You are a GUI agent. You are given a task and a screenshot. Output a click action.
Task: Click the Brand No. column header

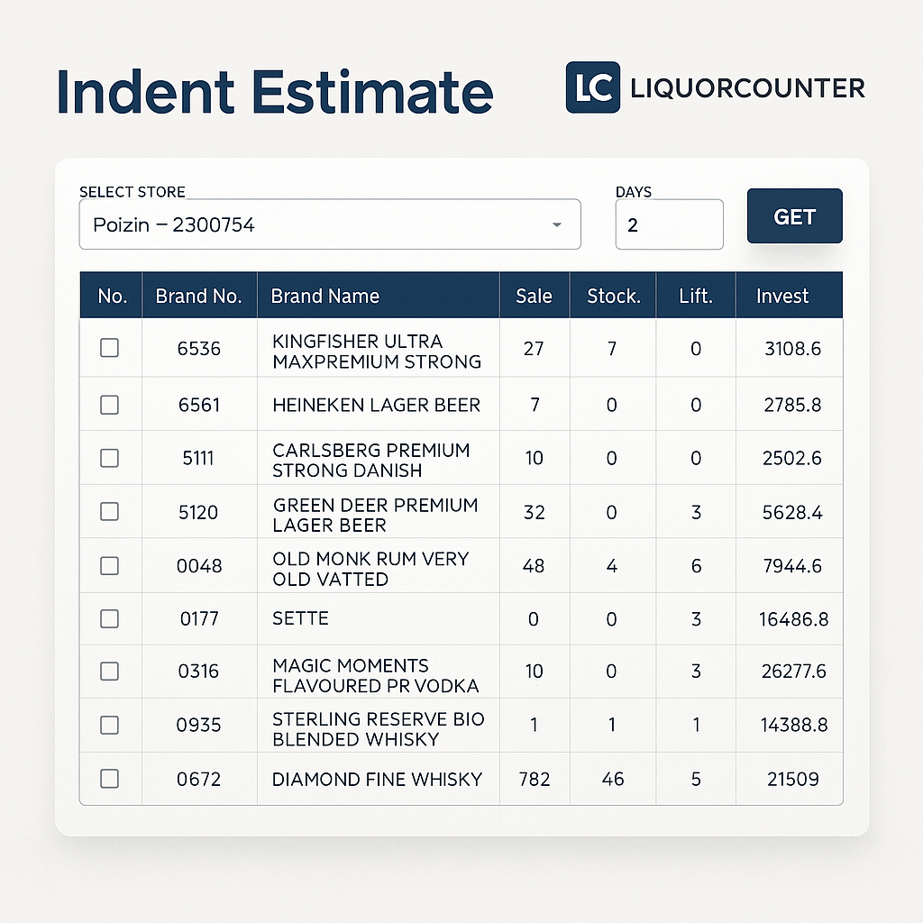[x=198, y=296]
